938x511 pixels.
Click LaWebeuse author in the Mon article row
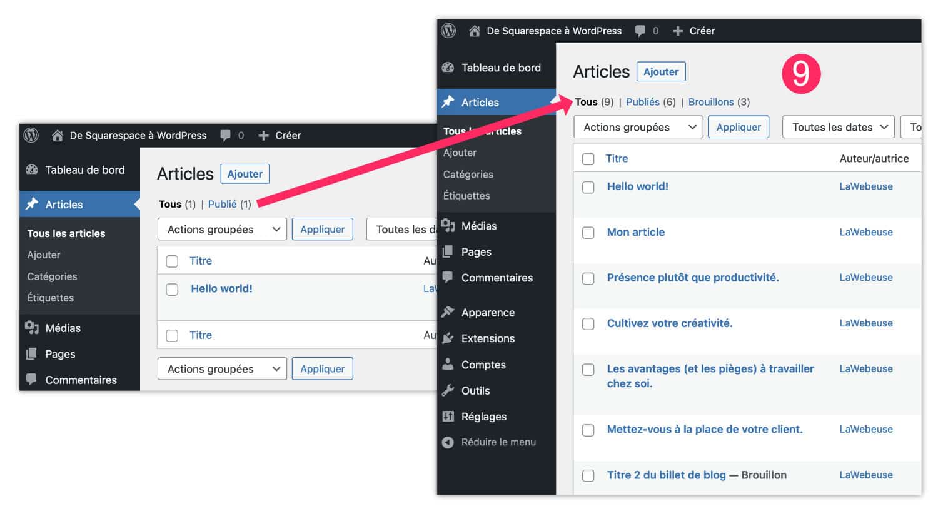point(866,232)
